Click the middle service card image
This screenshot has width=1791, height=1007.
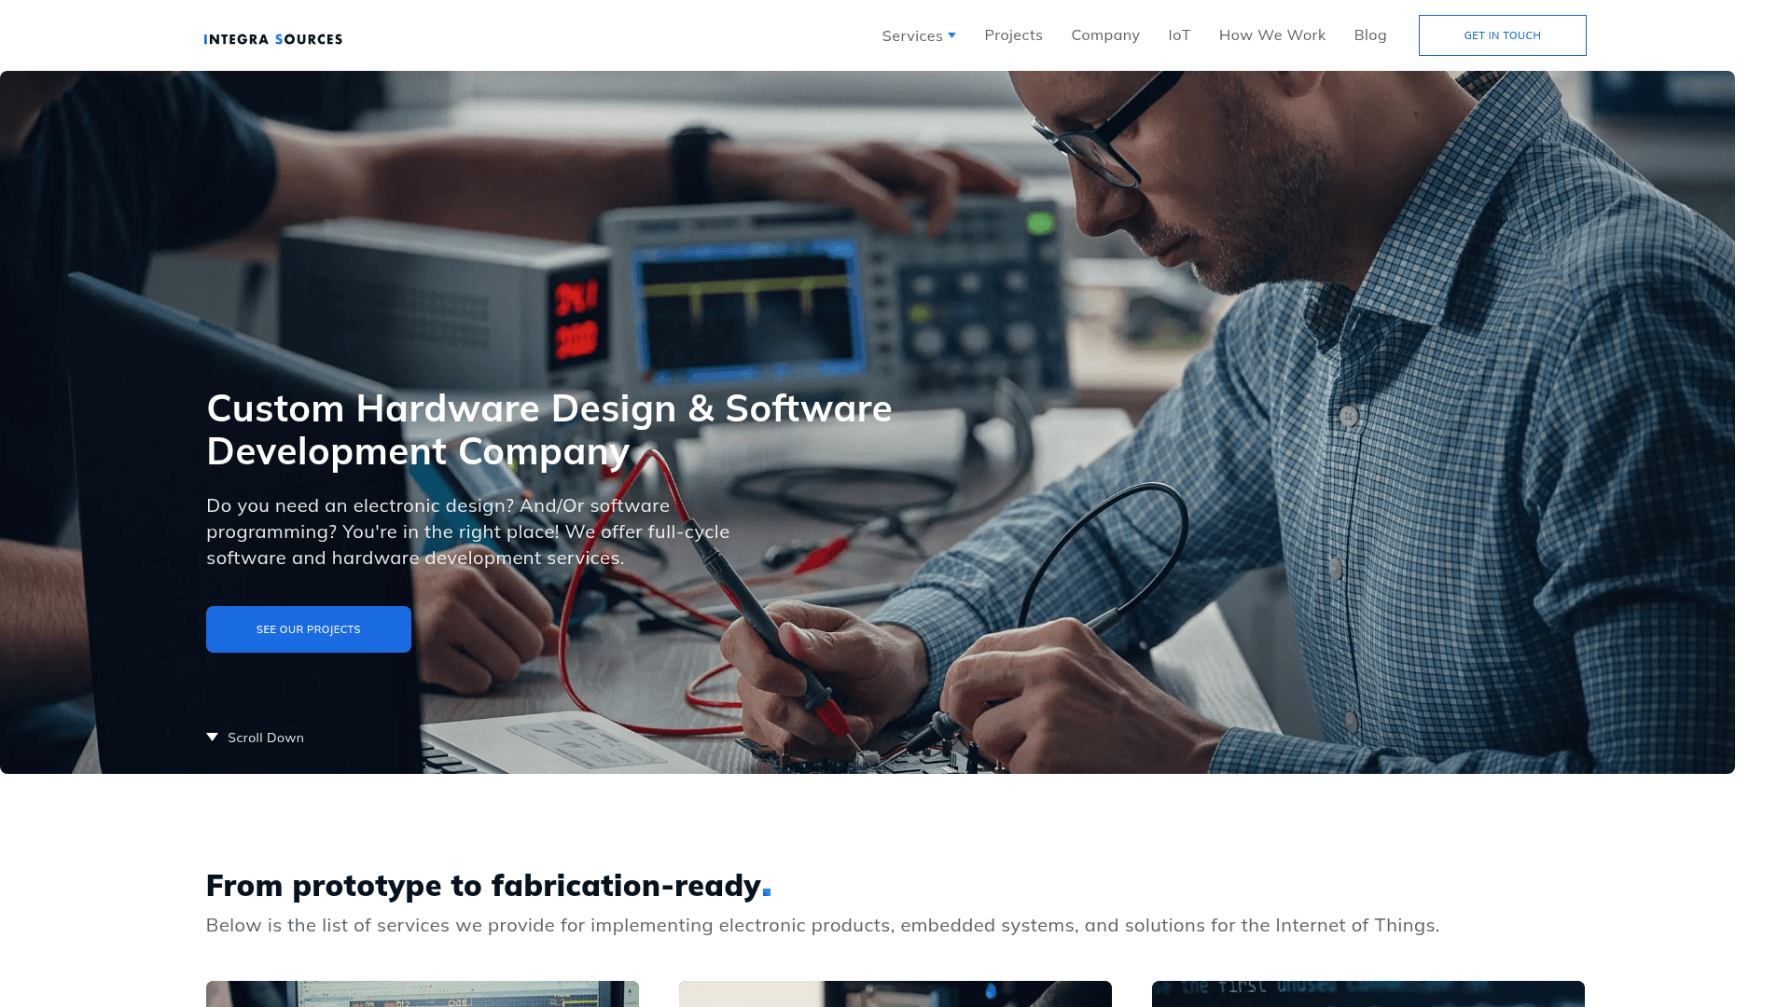pyautogui.click(x=895, y=994)
